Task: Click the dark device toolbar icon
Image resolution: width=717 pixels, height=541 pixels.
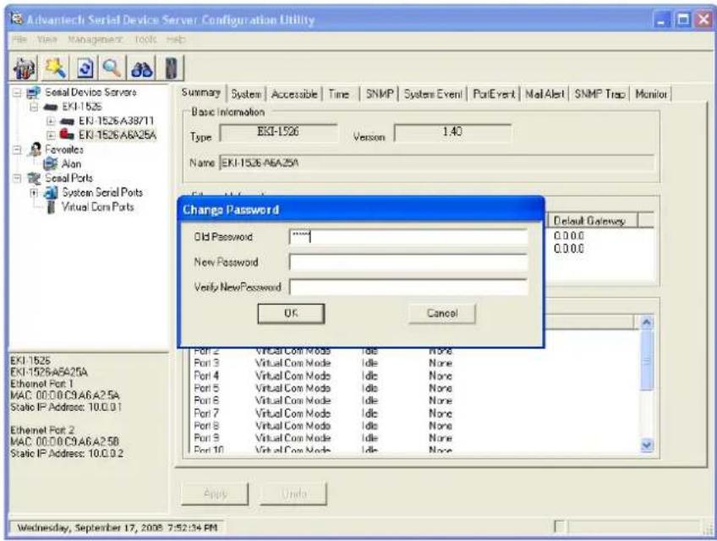Action: click(x=172, y=68)
